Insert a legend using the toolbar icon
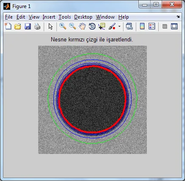Screen dimensions: 185x181 point(152,26)
